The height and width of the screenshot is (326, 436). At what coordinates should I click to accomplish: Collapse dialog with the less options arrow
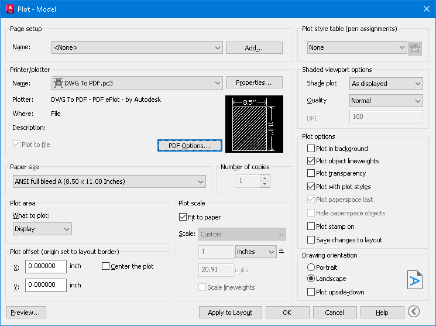tap(414, 311)
